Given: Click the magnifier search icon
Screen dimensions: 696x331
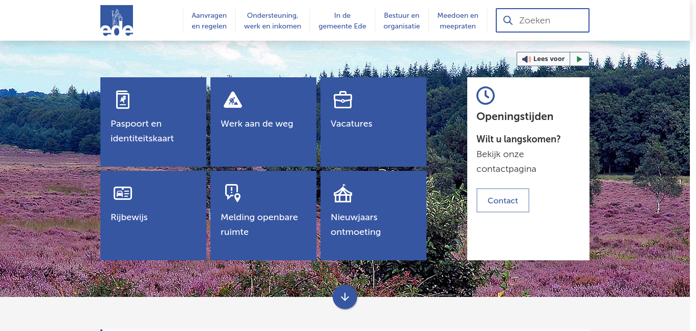Looking at the screenshot, I should point(507,20).
